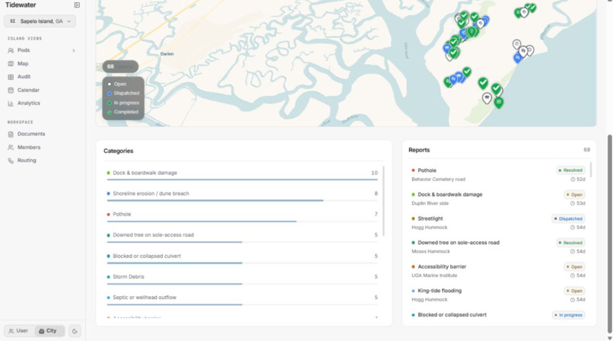The height and width of the screenshot is (341, 613).
Task: Toggle Dispatched status in map legend
Action: [x=123, y=94]
